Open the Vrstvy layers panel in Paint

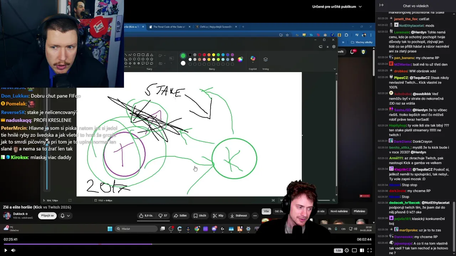pyautogui.click(x=265, y=59)
